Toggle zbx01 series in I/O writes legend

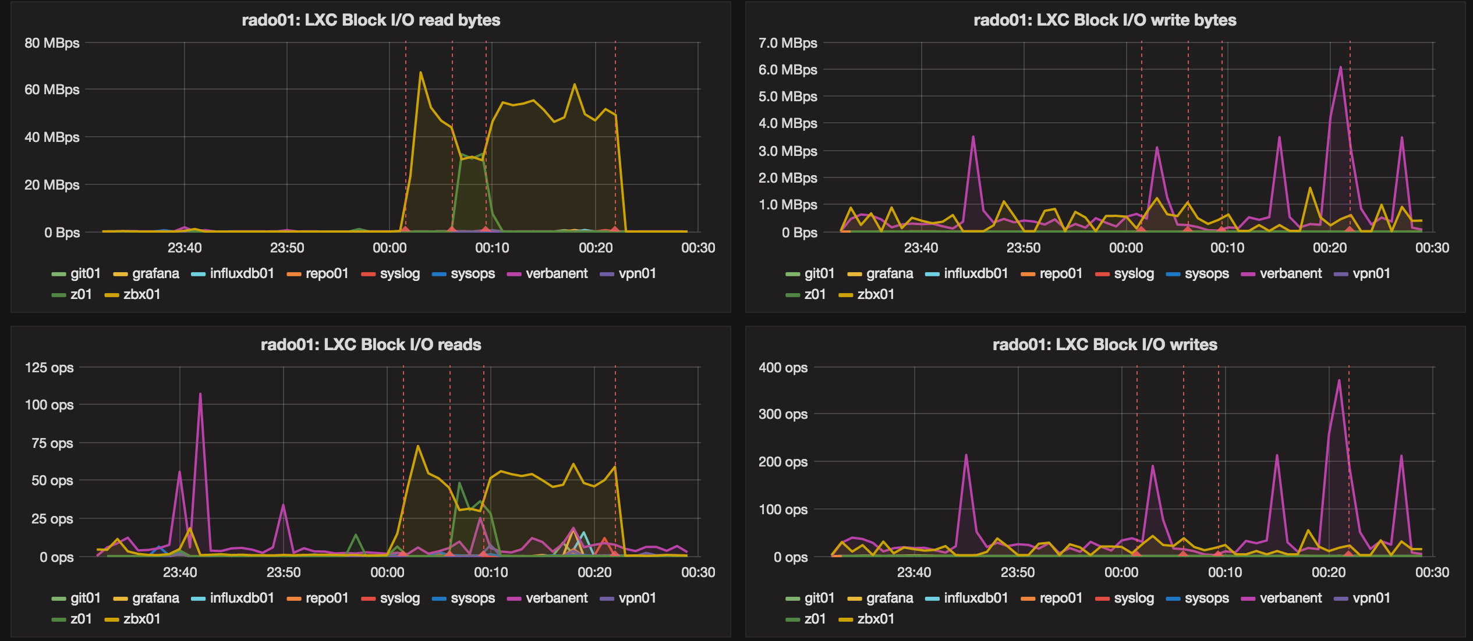coord(876,619)
